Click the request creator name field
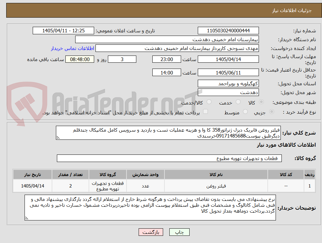Viewport: 322px width, 243px height. 177,48
